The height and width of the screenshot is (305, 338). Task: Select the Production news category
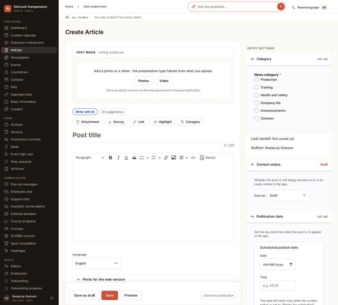click(x=256, y=80)
